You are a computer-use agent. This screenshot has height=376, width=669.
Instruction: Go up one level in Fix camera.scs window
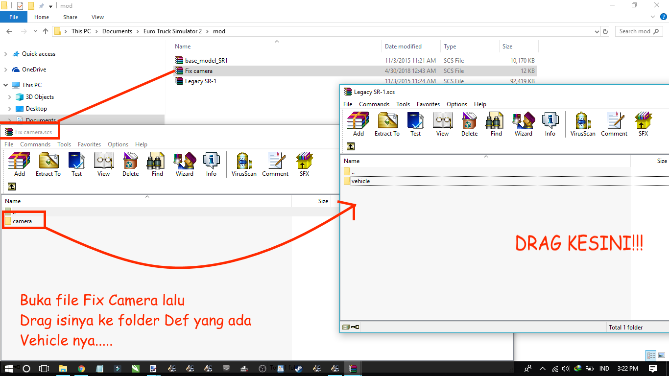pyautogui.click(x=12, y=187)
